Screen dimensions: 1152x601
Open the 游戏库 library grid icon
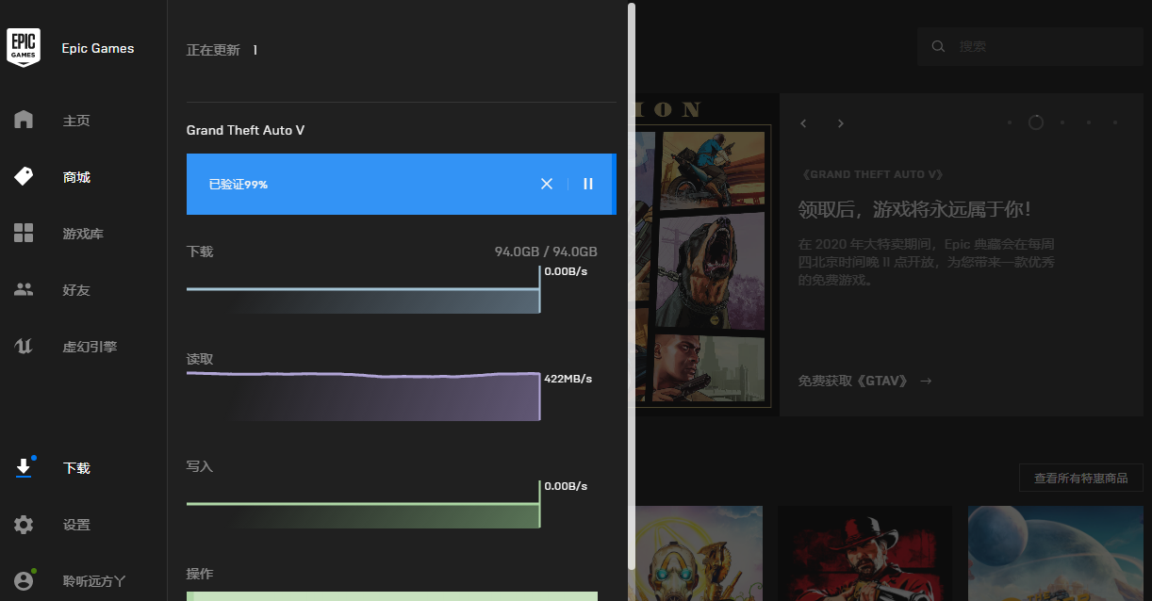point(24,233)
